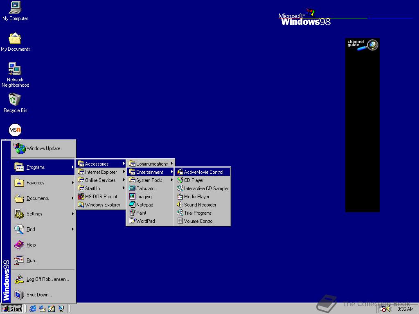This screenshot has width=419, height=314.
Task: Launch Windows Explorer
Action: tap(101, 205)
